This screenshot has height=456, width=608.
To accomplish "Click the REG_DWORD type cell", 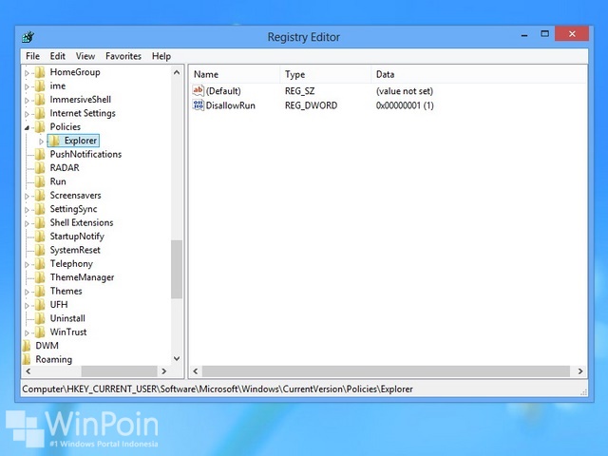I will pos(311,105).
